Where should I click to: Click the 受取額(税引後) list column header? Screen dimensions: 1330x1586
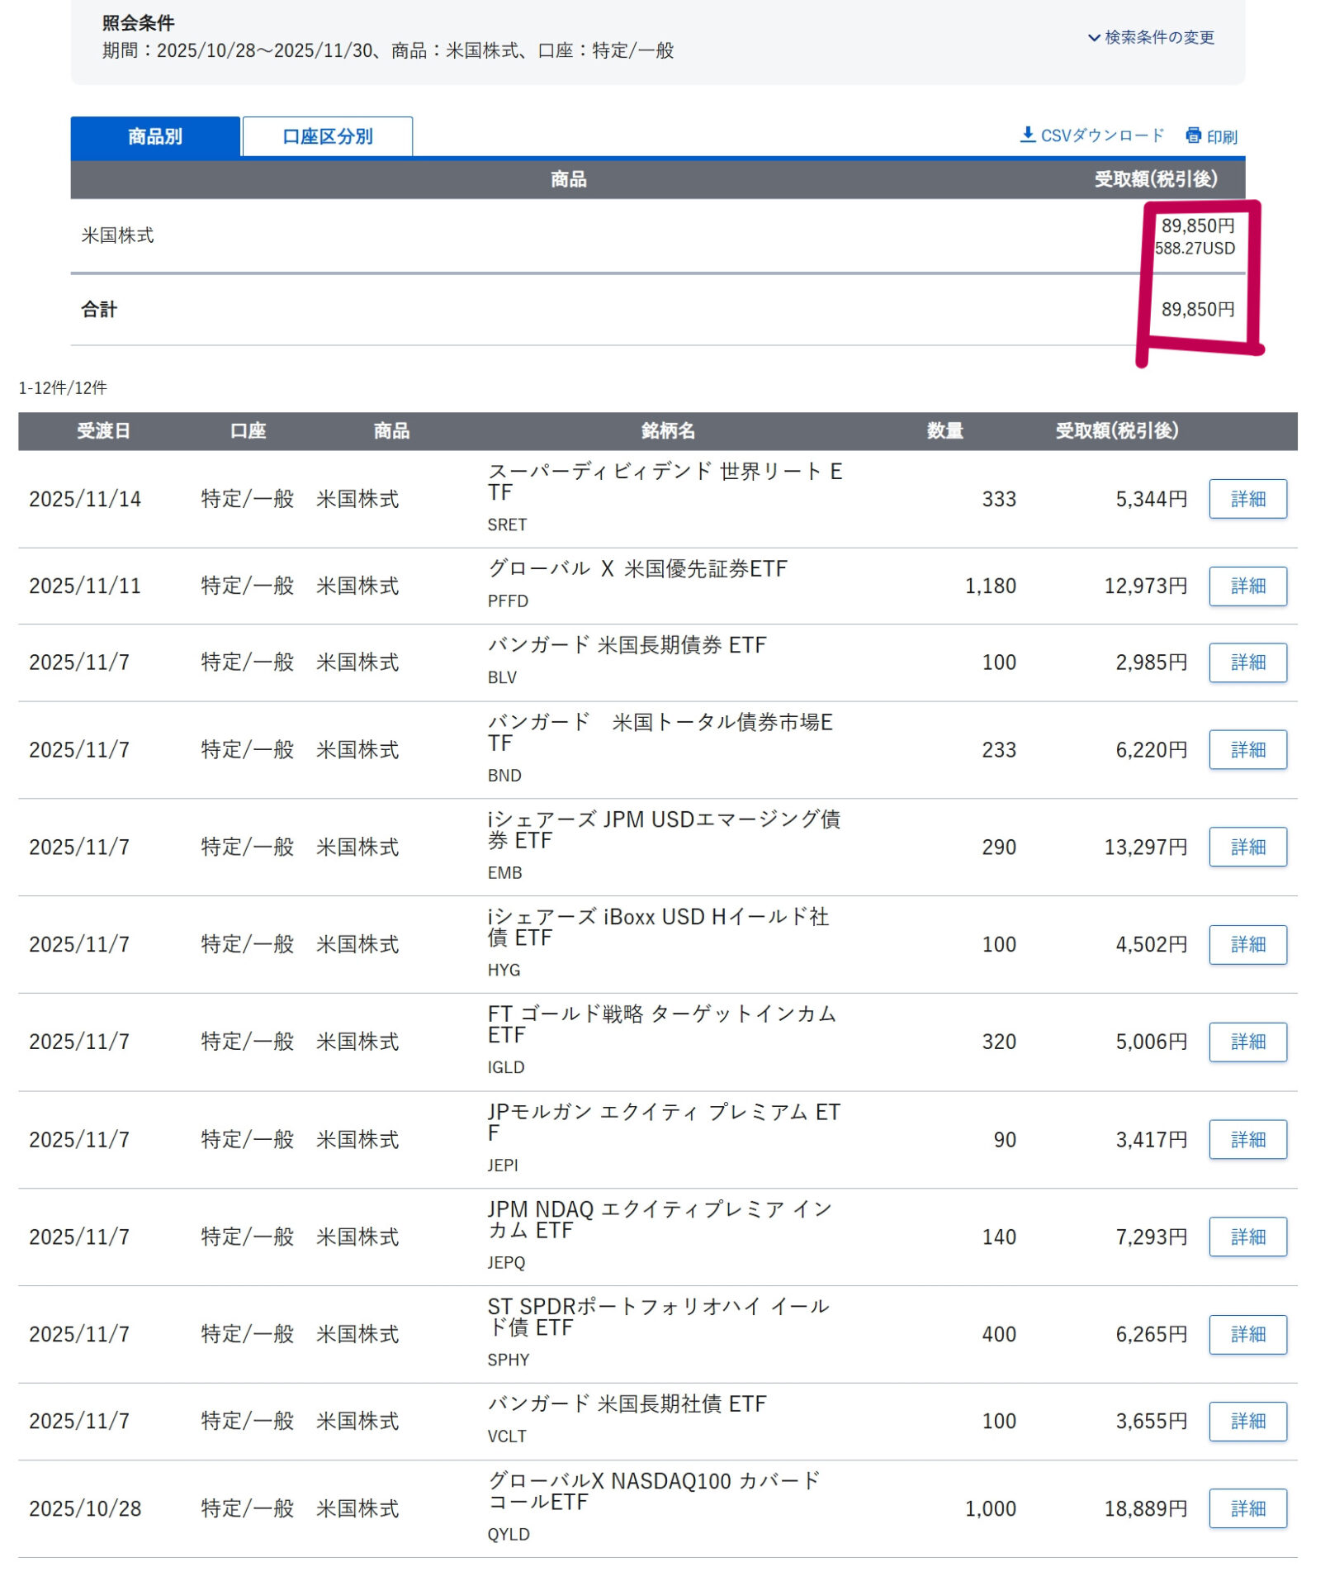1116,430
